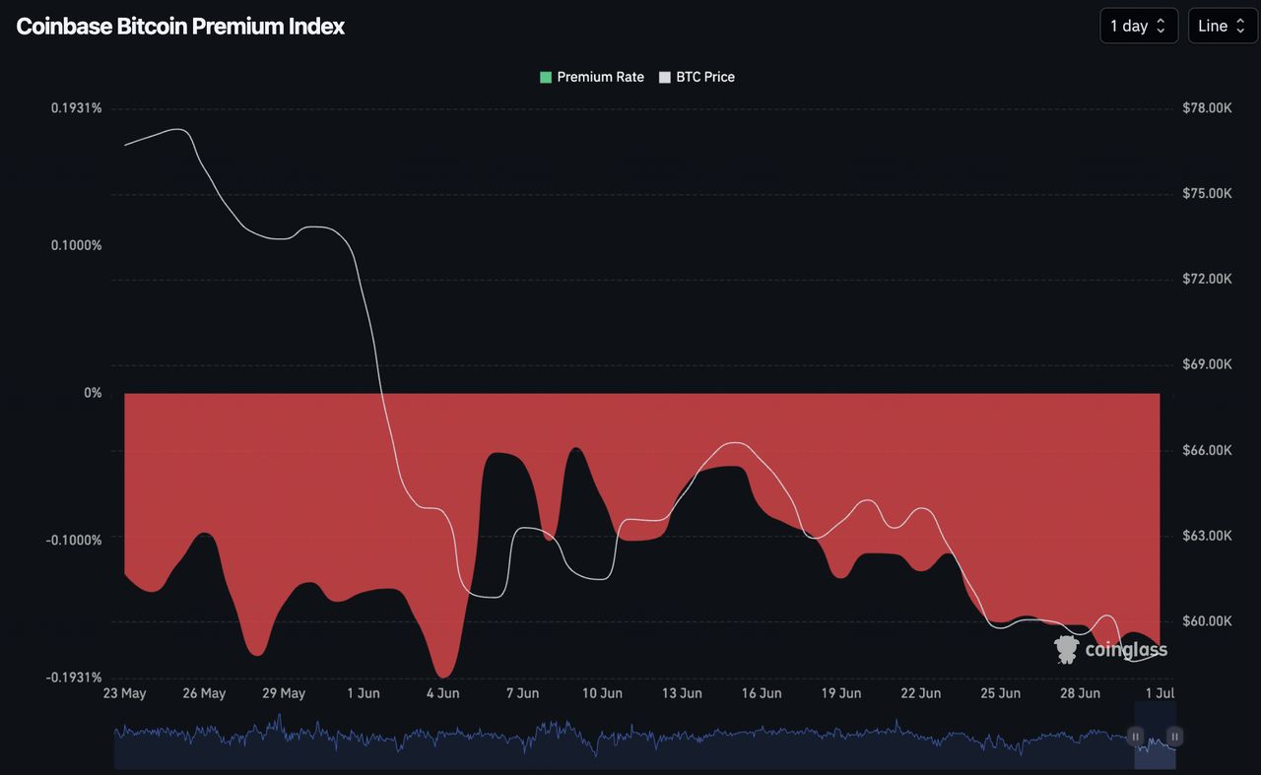The width and height of the screenshot is (1261, 775).
Task: Click the "Coinbase Bitcoin Premium Index" title
Action: (180, 27)
